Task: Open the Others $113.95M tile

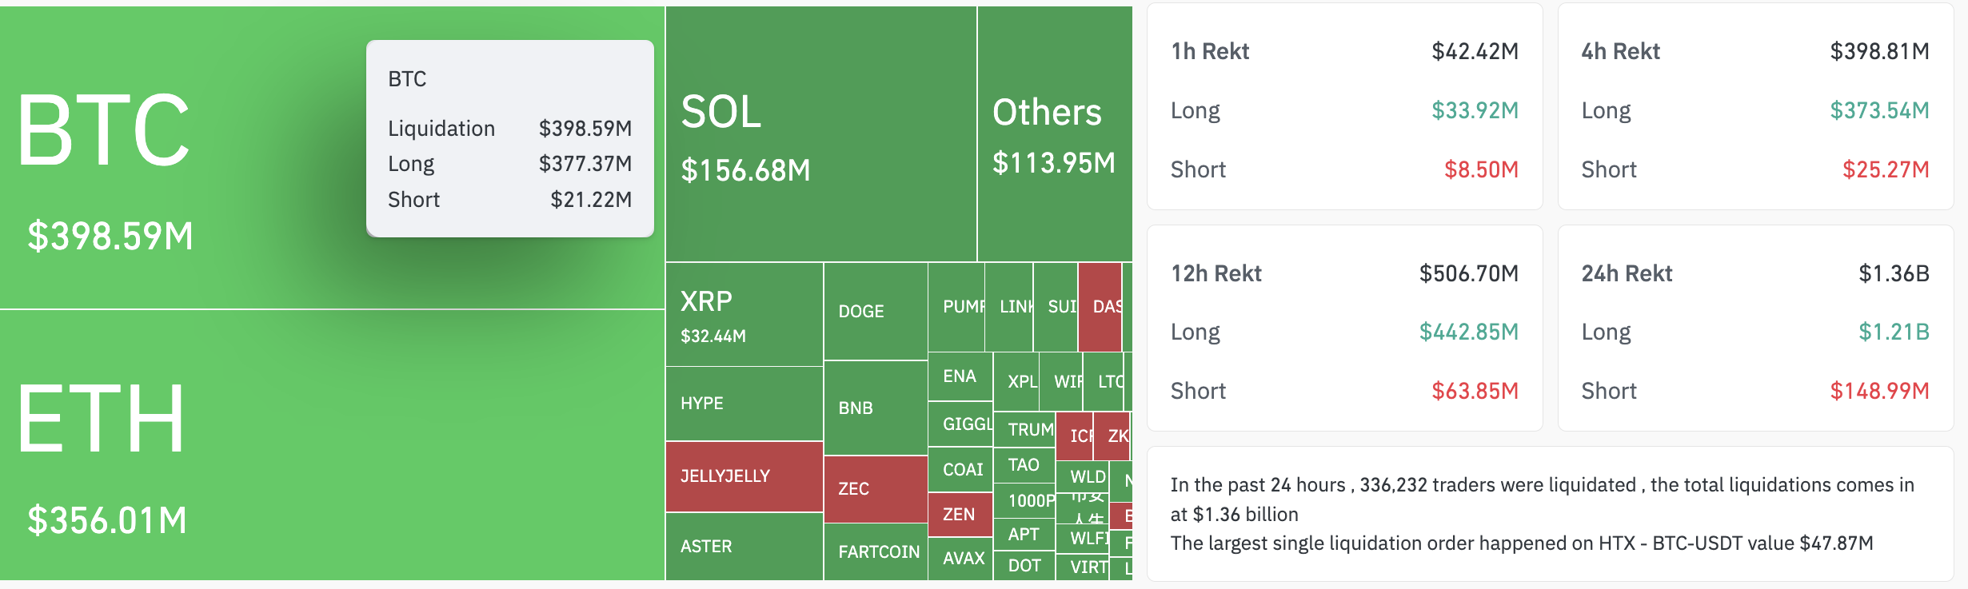Action: pos(1054,136)
